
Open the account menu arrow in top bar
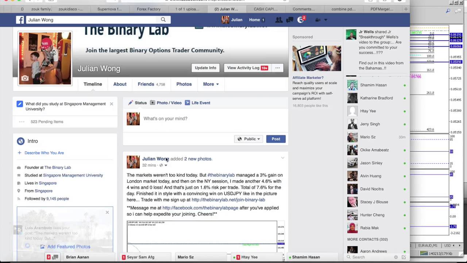click(x=325, y=20)
